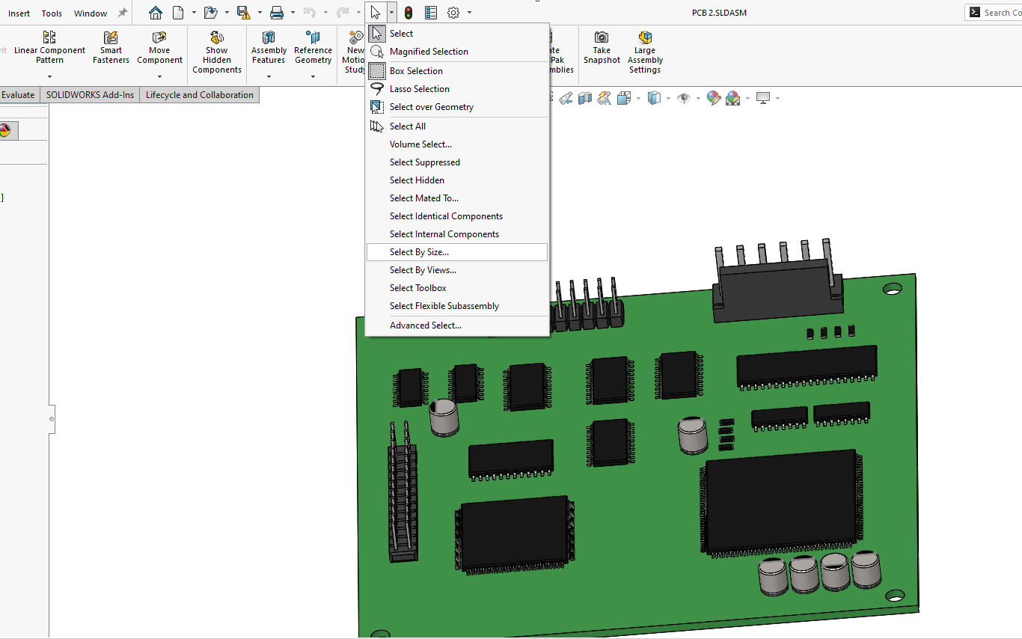Choose Select By Size from menu

coord(419,252)
